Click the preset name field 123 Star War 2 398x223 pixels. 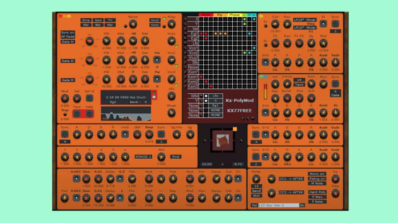(x=279, y=205)
